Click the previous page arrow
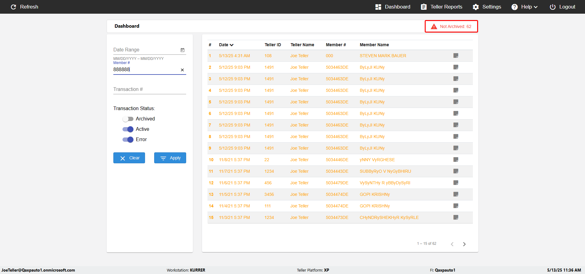 [452, 244]
